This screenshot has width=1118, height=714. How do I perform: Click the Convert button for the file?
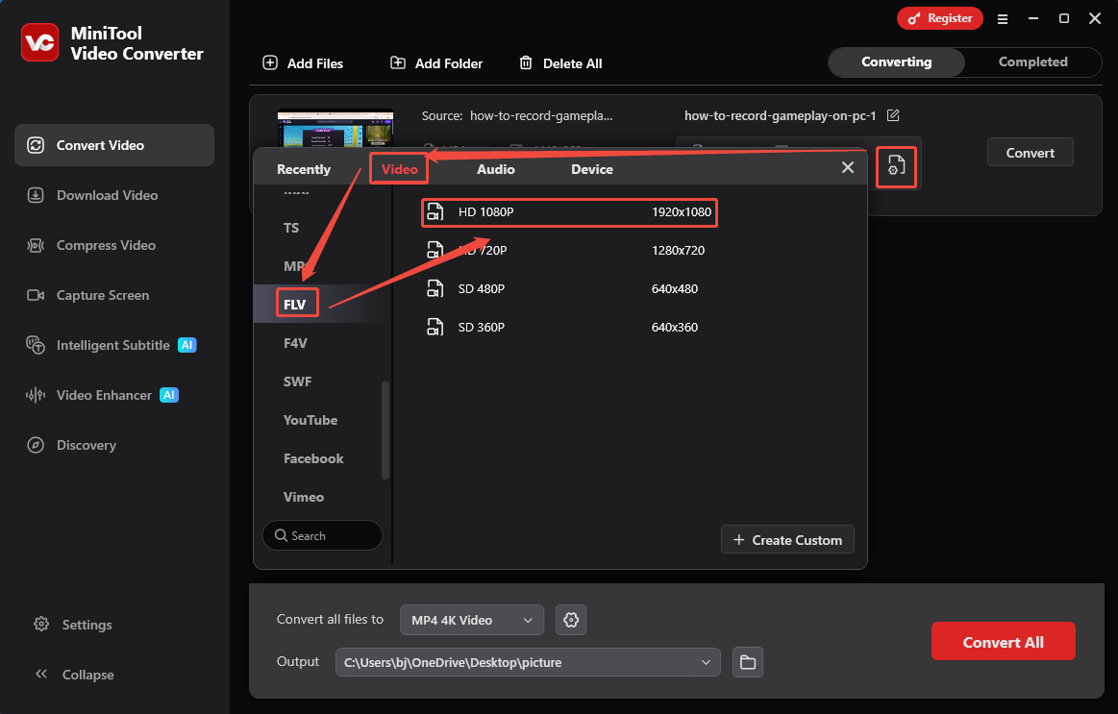[x=1030, y=153]
